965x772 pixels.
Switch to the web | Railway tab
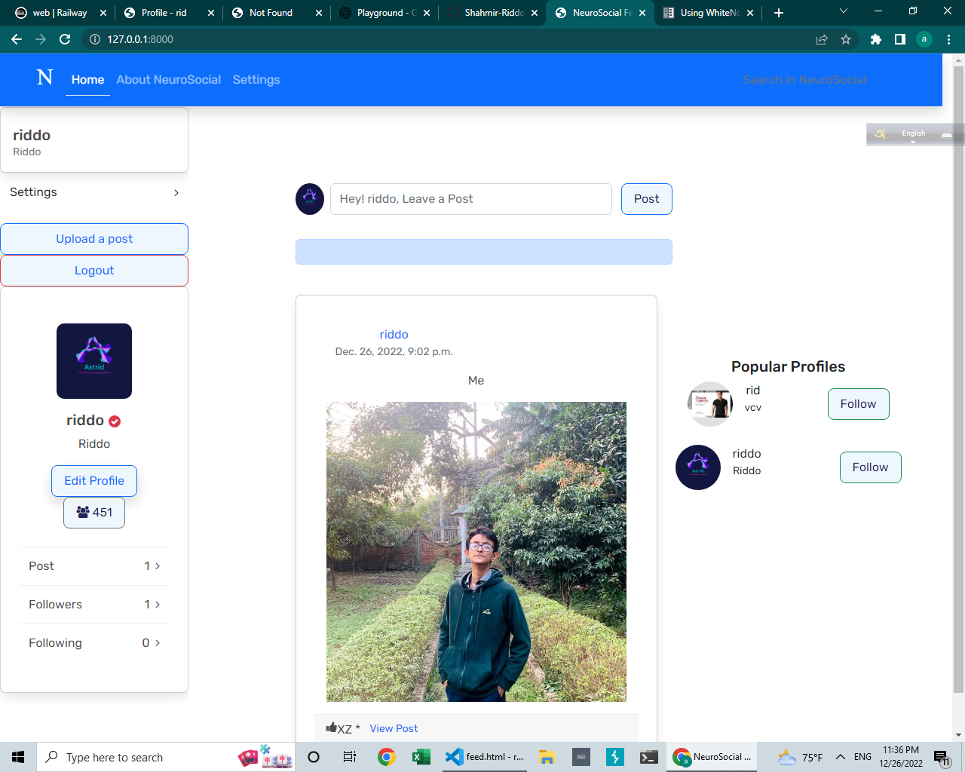pos(60,13)
